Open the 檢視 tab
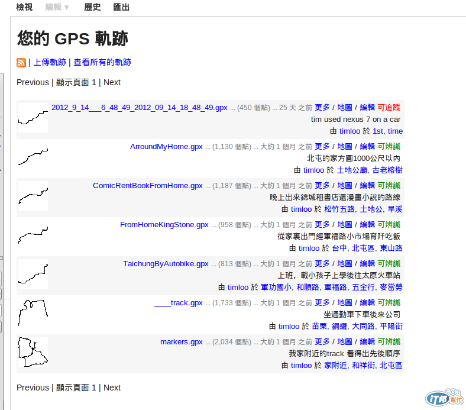This screenshot has width=466, height=410. point(24,7)
